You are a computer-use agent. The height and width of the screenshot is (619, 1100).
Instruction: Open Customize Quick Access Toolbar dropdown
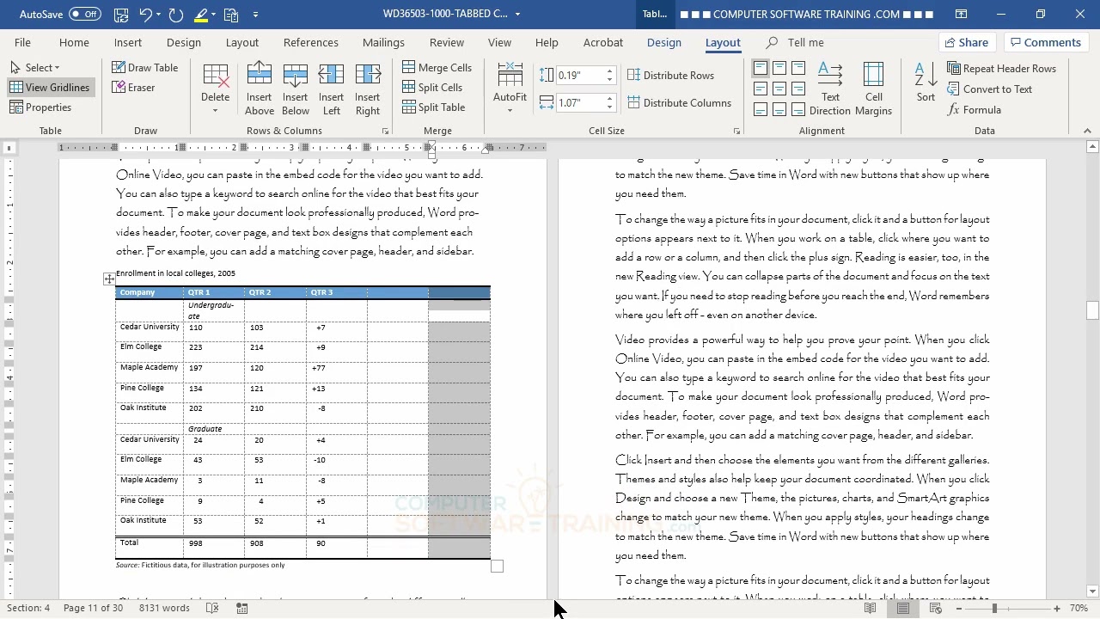(x=255, y=15)
